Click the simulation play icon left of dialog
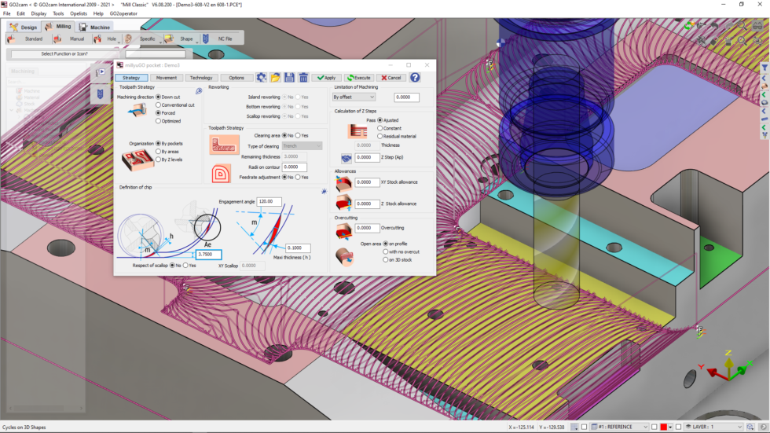Image resolution: width=770 pixels, height=433 pixels. 101,73
